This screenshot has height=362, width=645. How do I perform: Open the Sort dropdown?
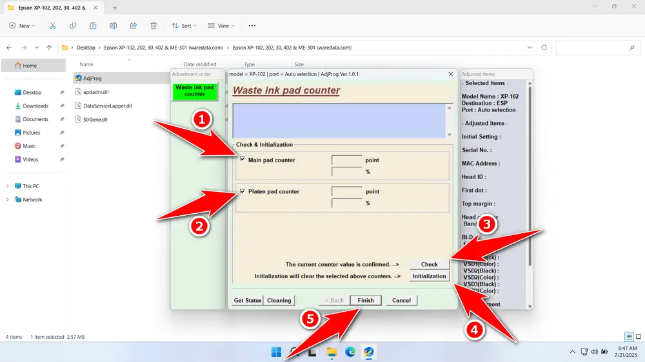184,26
